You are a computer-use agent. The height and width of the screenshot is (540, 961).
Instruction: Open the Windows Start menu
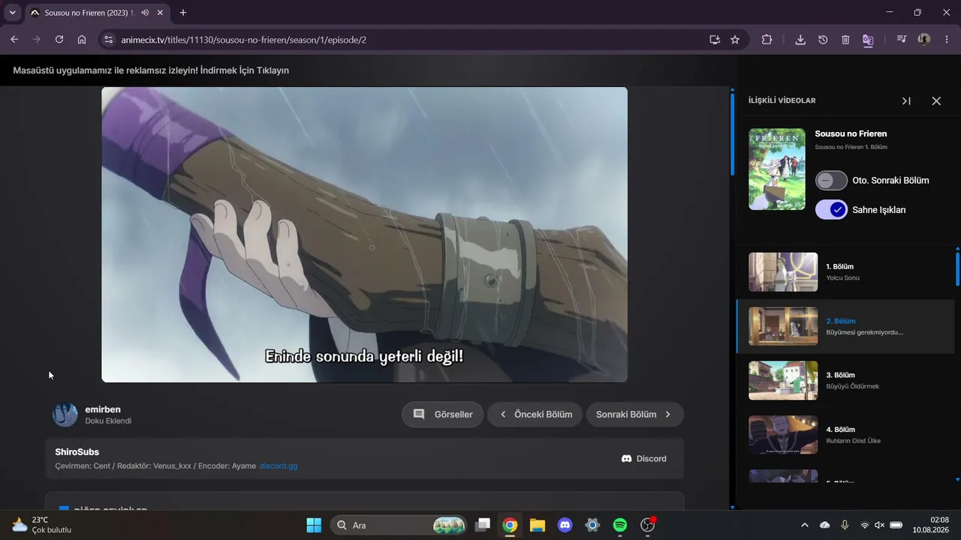[314, 525]
